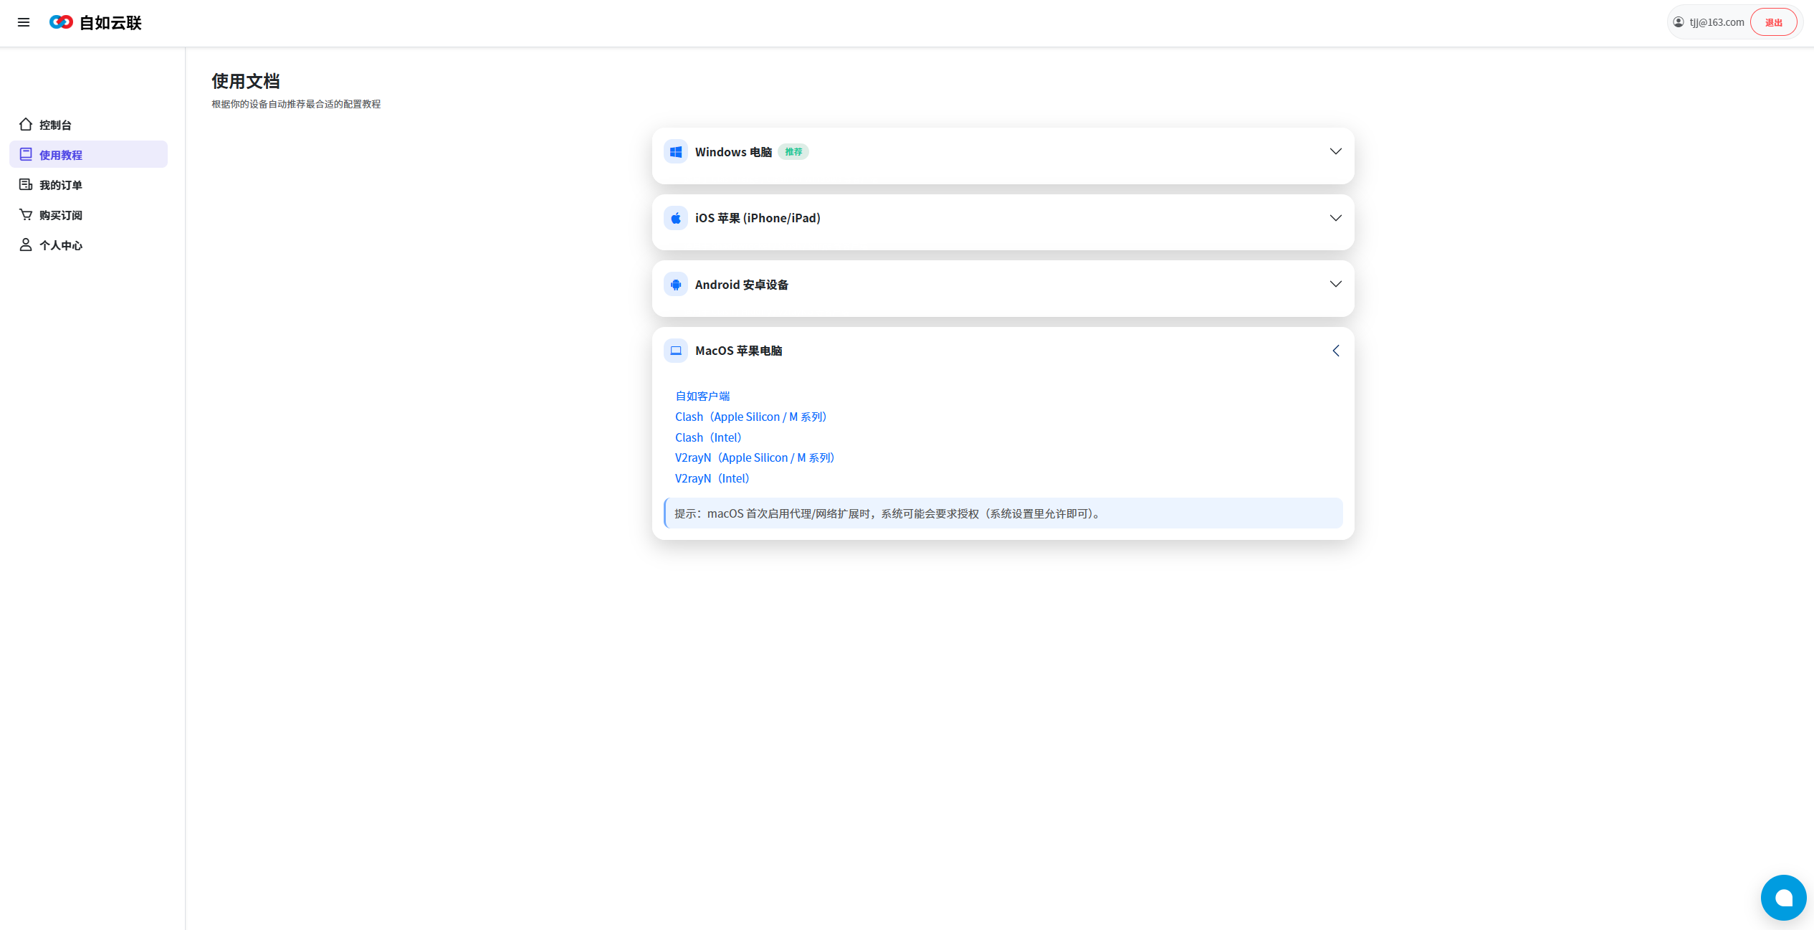Expand the iOS 苹果 section chevron
The image size is (1814, 930).
coord(1335,218)
